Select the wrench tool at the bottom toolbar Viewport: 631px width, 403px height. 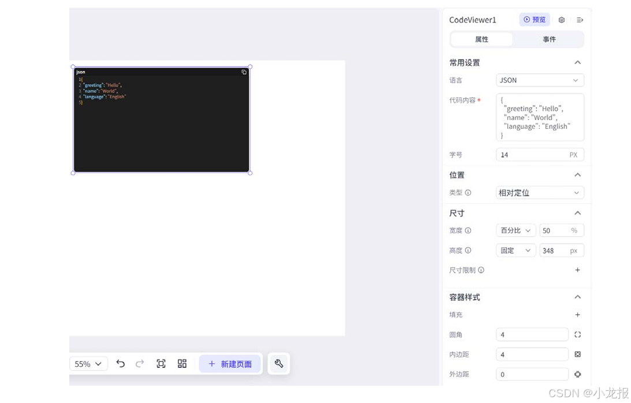pyautogui.click(x=279, y=364)
